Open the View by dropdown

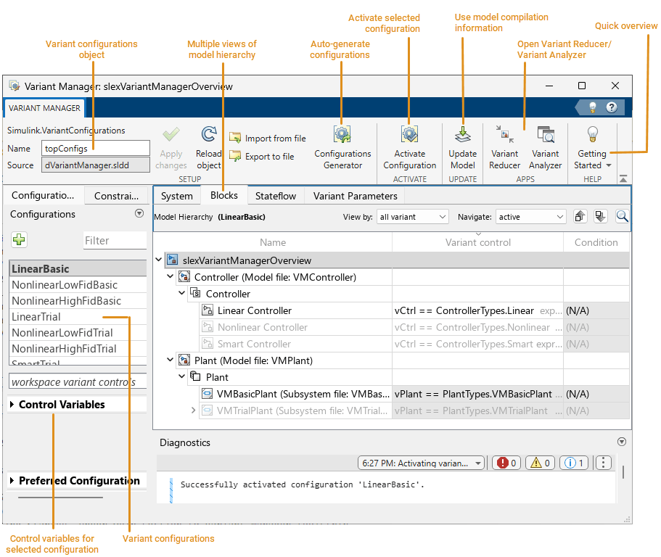[412, 217]
